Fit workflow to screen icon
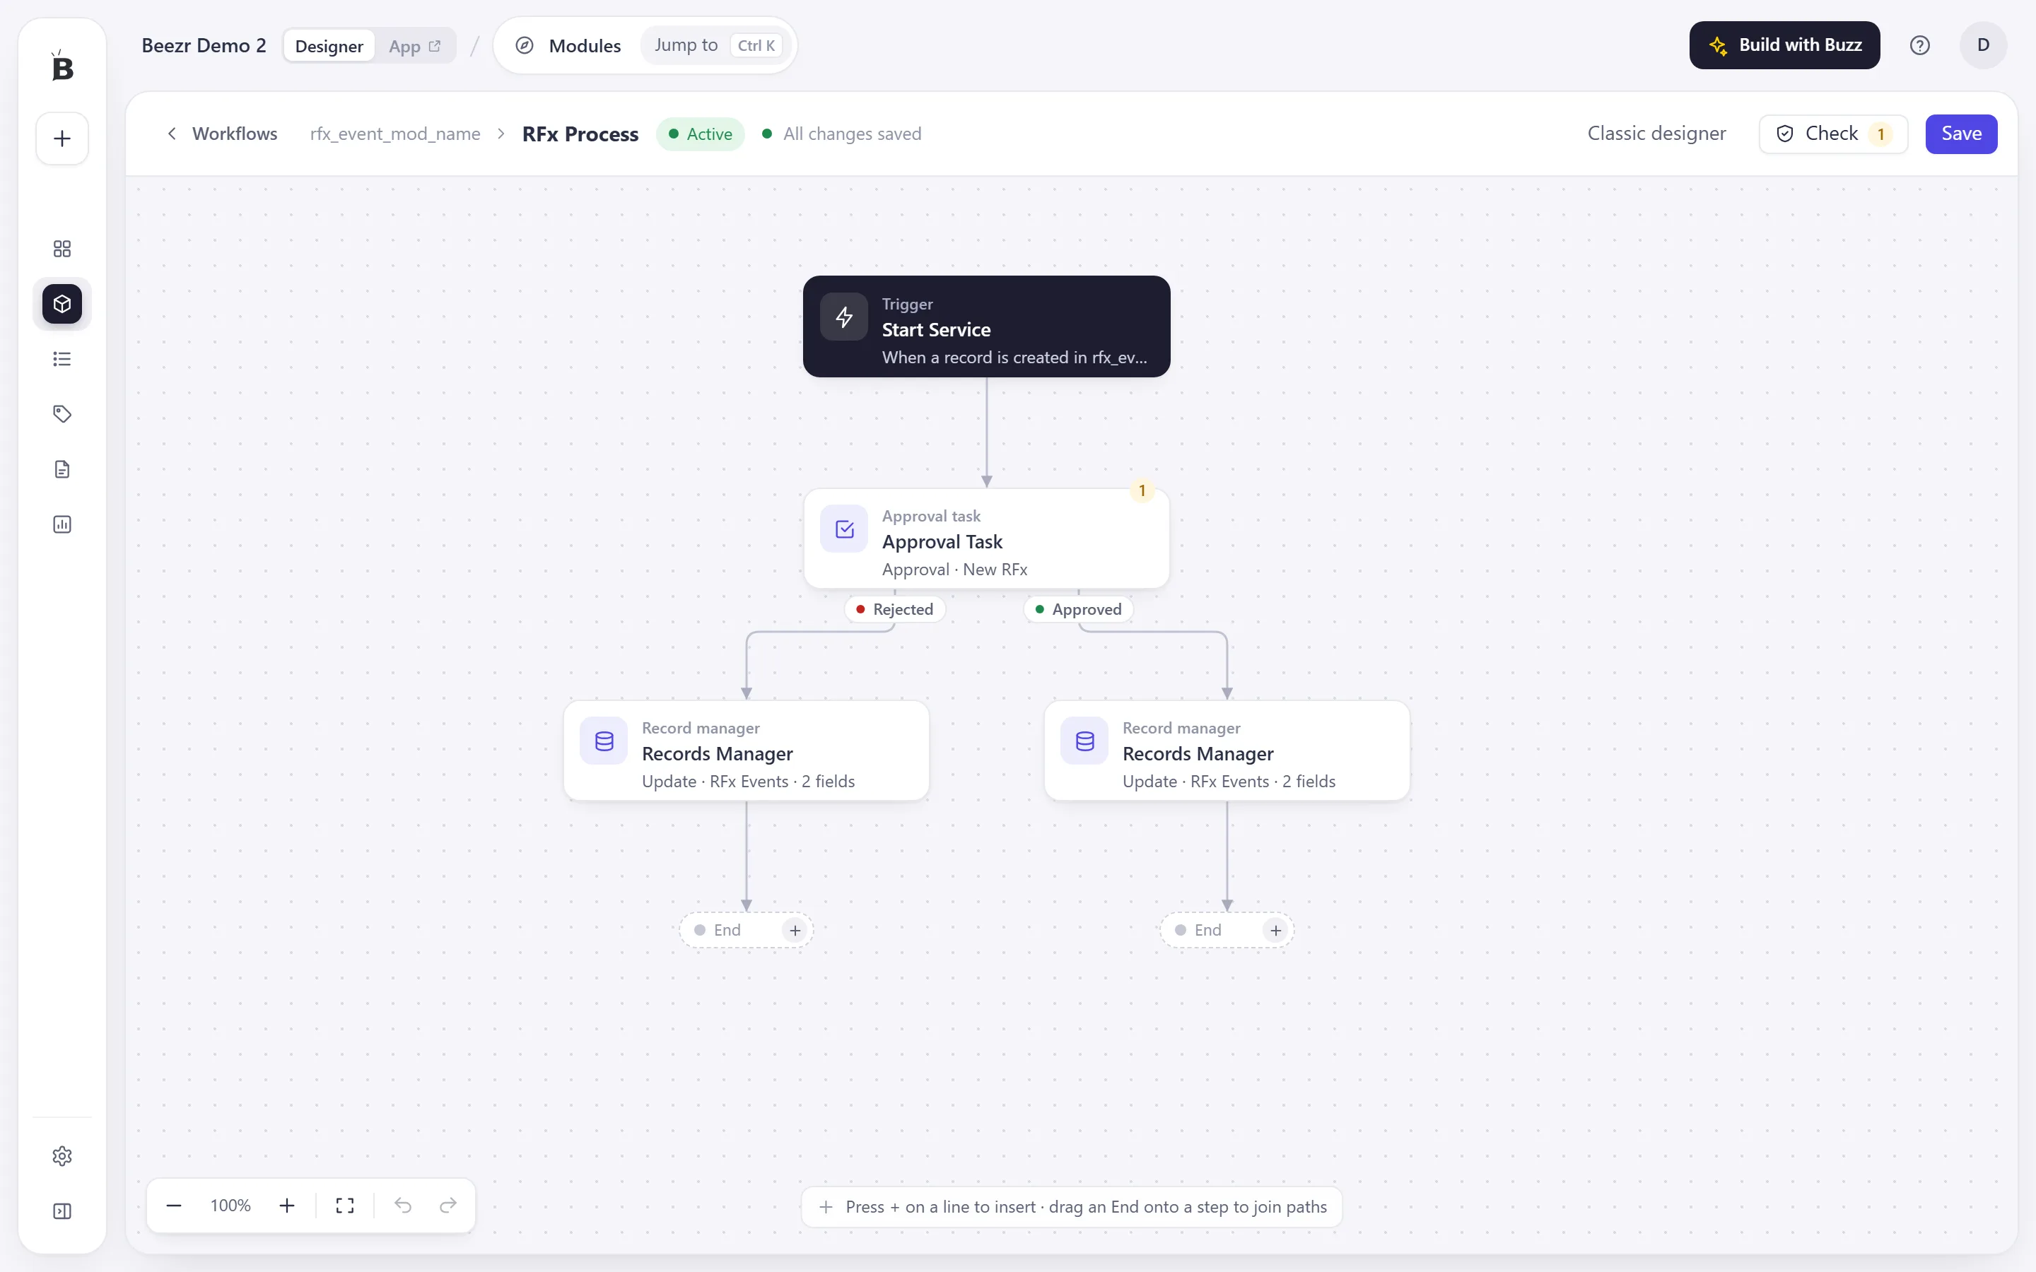 pyautogui.click(x=345, y=1206)
